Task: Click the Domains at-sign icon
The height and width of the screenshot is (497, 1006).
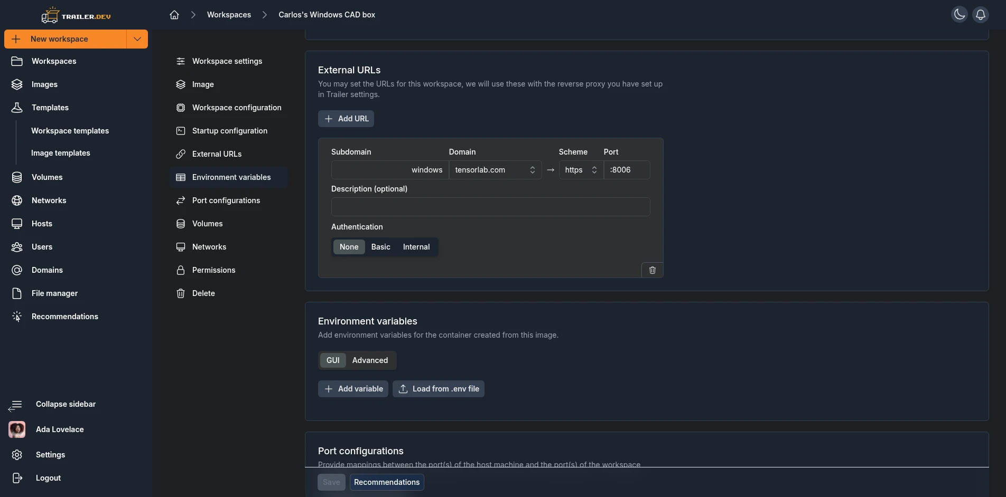Action: point(17,270)
